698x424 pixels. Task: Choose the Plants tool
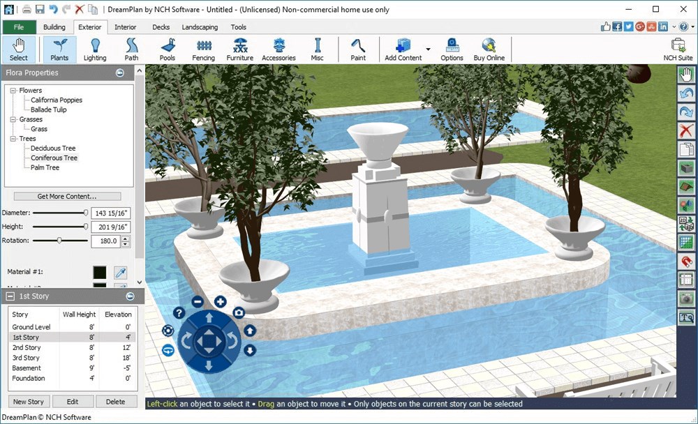pyautogui.click(x=59, y=50)
